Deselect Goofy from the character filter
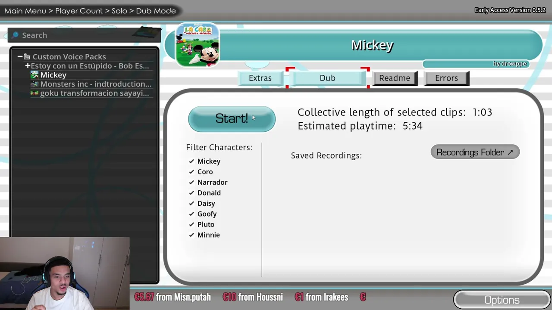The image size is (552, 310). point(191,214)
